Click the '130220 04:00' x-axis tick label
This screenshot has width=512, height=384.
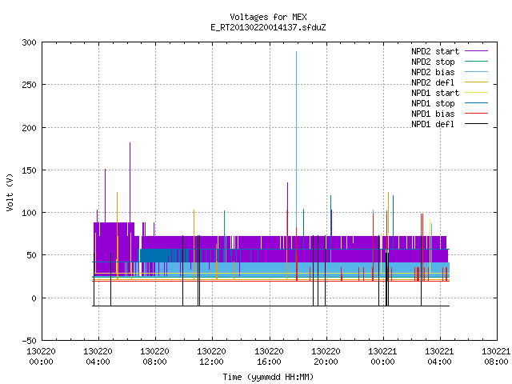[98, 357]
